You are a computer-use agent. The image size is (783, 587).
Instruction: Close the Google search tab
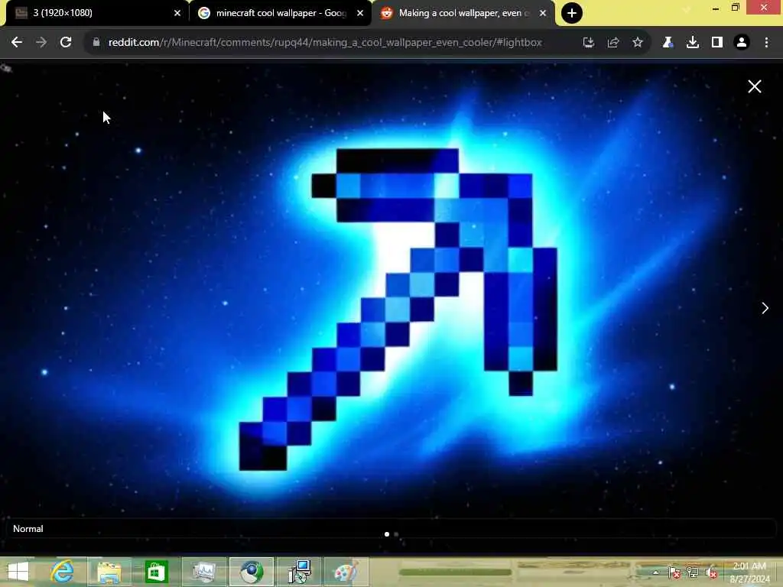[360, 14]
